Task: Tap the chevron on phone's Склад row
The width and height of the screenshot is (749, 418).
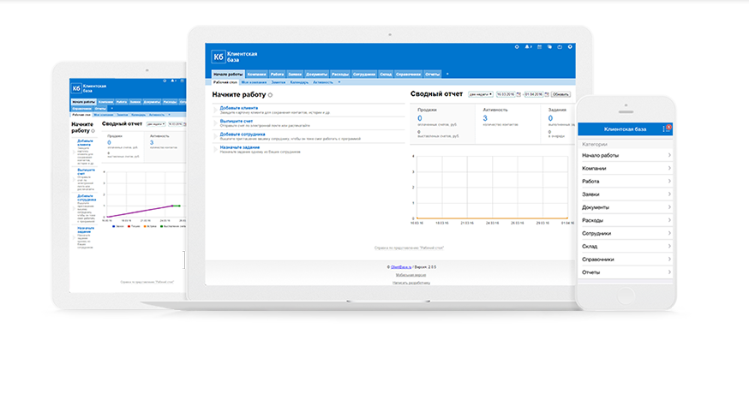Action: coord(669,246)
